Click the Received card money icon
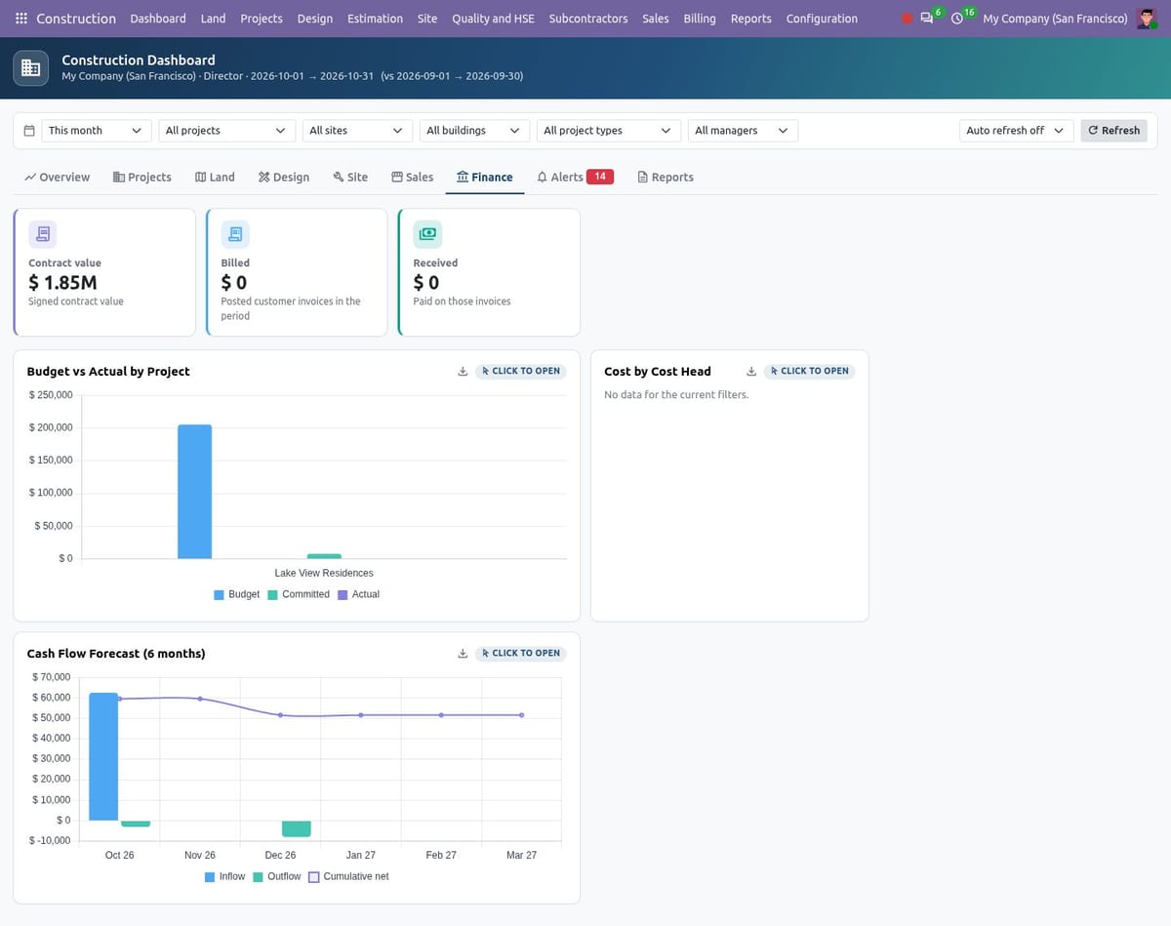The height and width of the screenshot is (926, 1171). coord(427,234)
